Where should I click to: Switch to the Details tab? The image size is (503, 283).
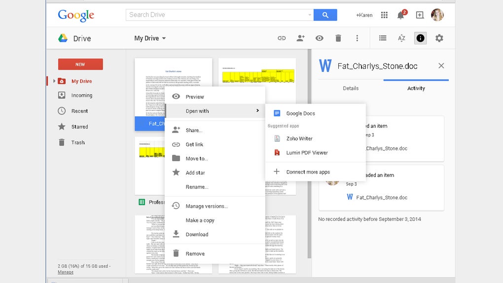click(351, 88)
